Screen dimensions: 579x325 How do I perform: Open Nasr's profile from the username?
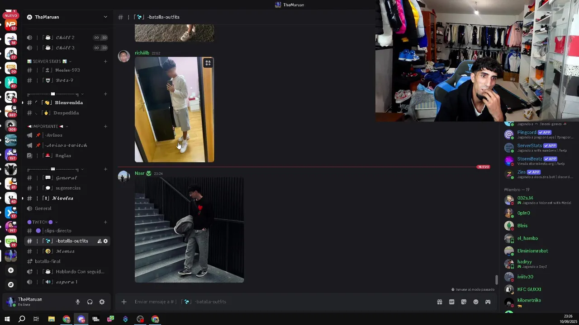pos(139,173)
